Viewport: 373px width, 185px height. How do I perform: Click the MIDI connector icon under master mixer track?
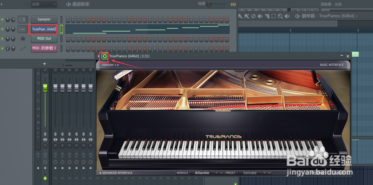(x=45, y=155)
